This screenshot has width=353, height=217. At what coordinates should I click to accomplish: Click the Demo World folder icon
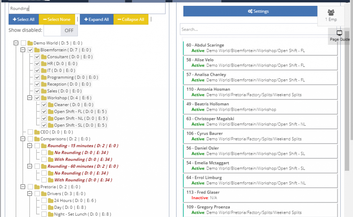30,43
